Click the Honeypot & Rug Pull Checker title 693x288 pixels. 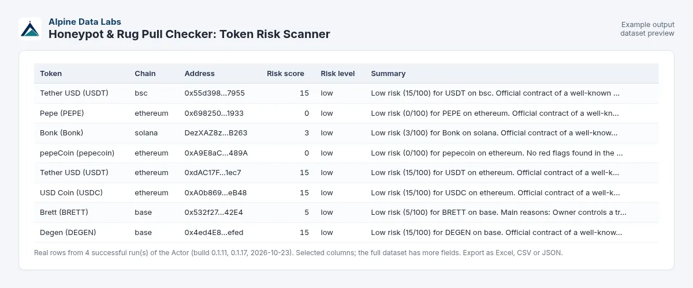[x=189, y=34]
